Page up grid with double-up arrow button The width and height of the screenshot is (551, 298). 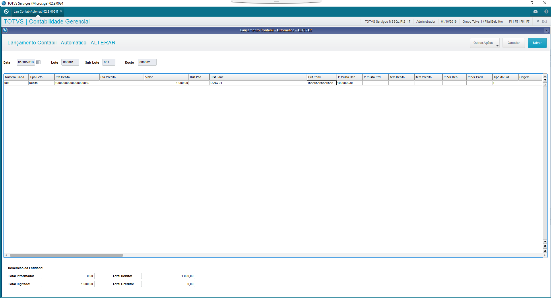pyautogui.click(x=545, y=80)
